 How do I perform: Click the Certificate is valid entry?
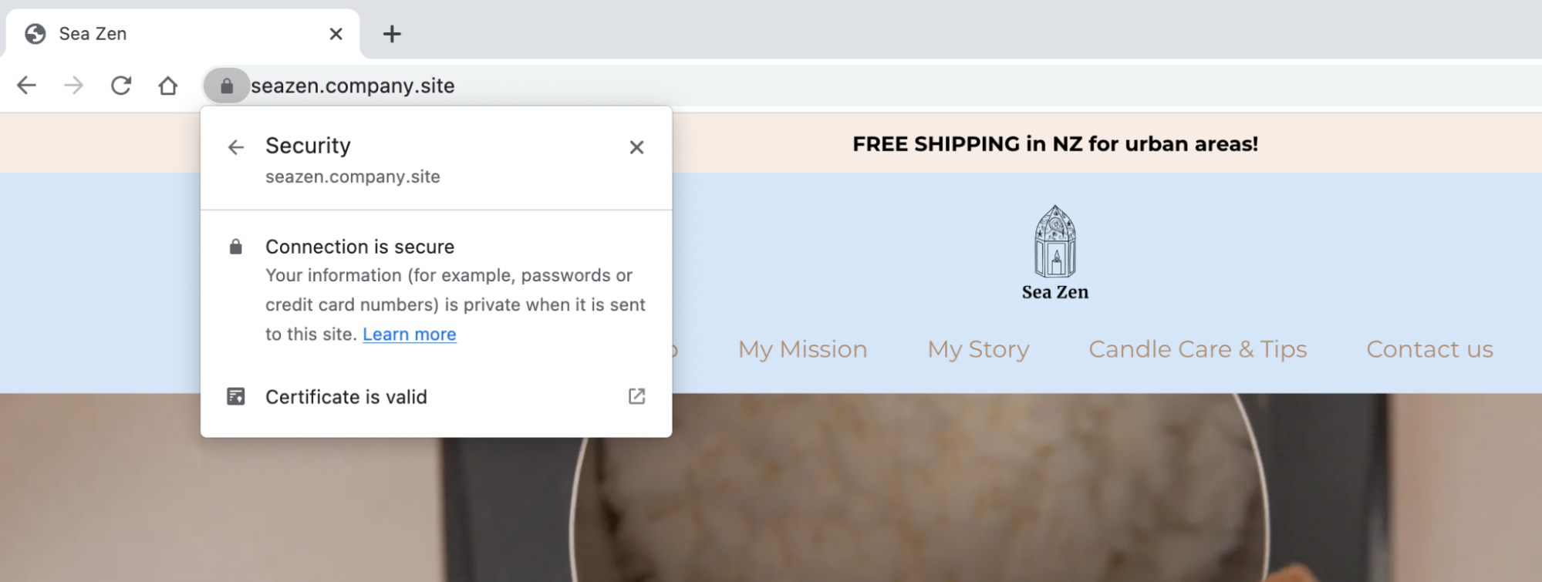[346, 396]
